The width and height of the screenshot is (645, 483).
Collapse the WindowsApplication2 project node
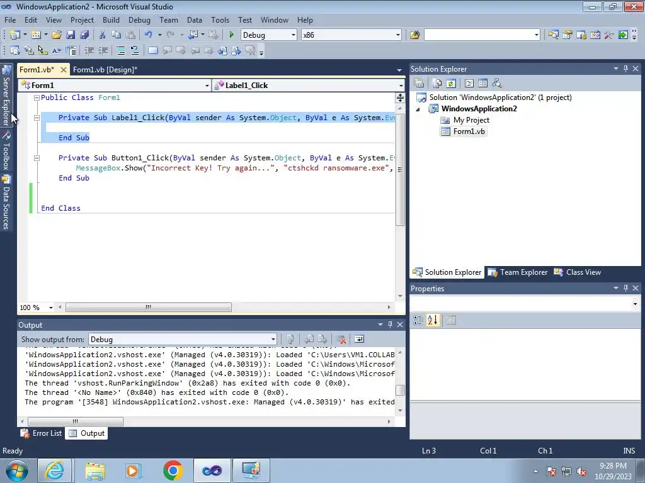(418, 109)
